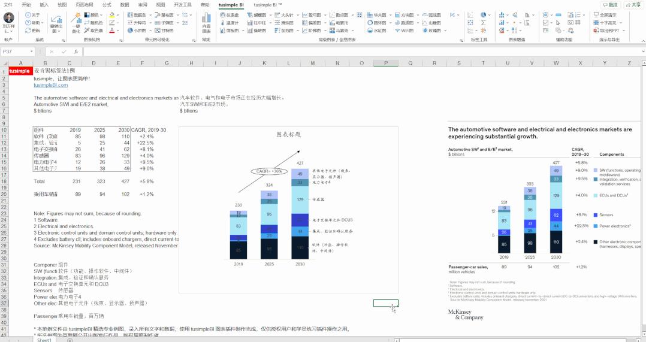Expand the 导出到PPT dropdown
Image resolution: width=646 pixels, height=342 pixels.
click(x=624, y=31)
